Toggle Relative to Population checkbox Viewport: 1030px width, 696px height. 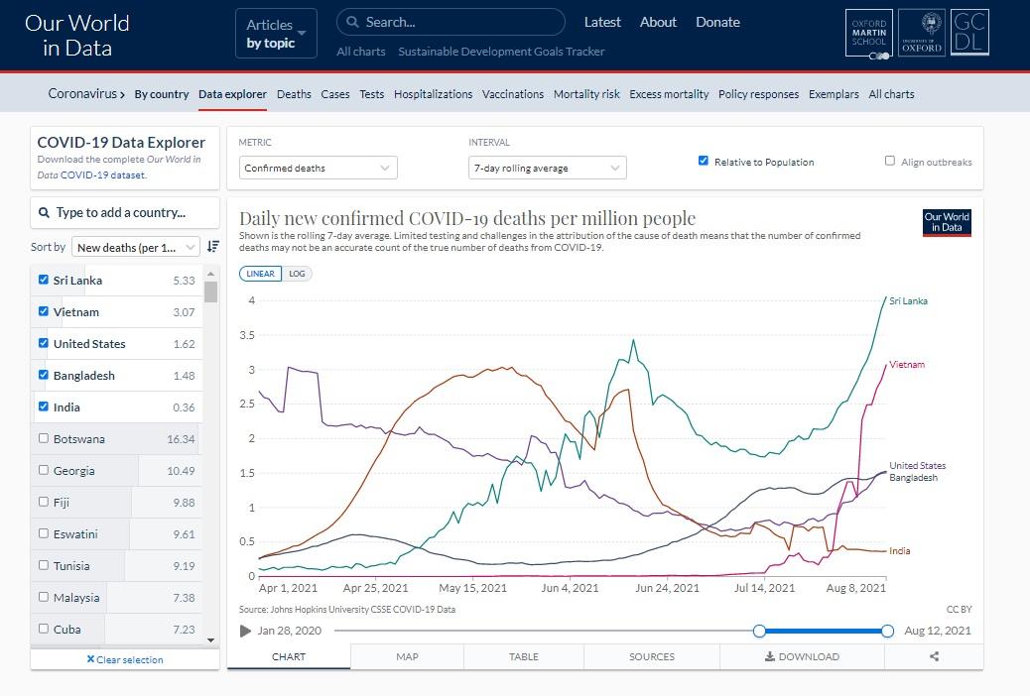(x=704, y=161)
